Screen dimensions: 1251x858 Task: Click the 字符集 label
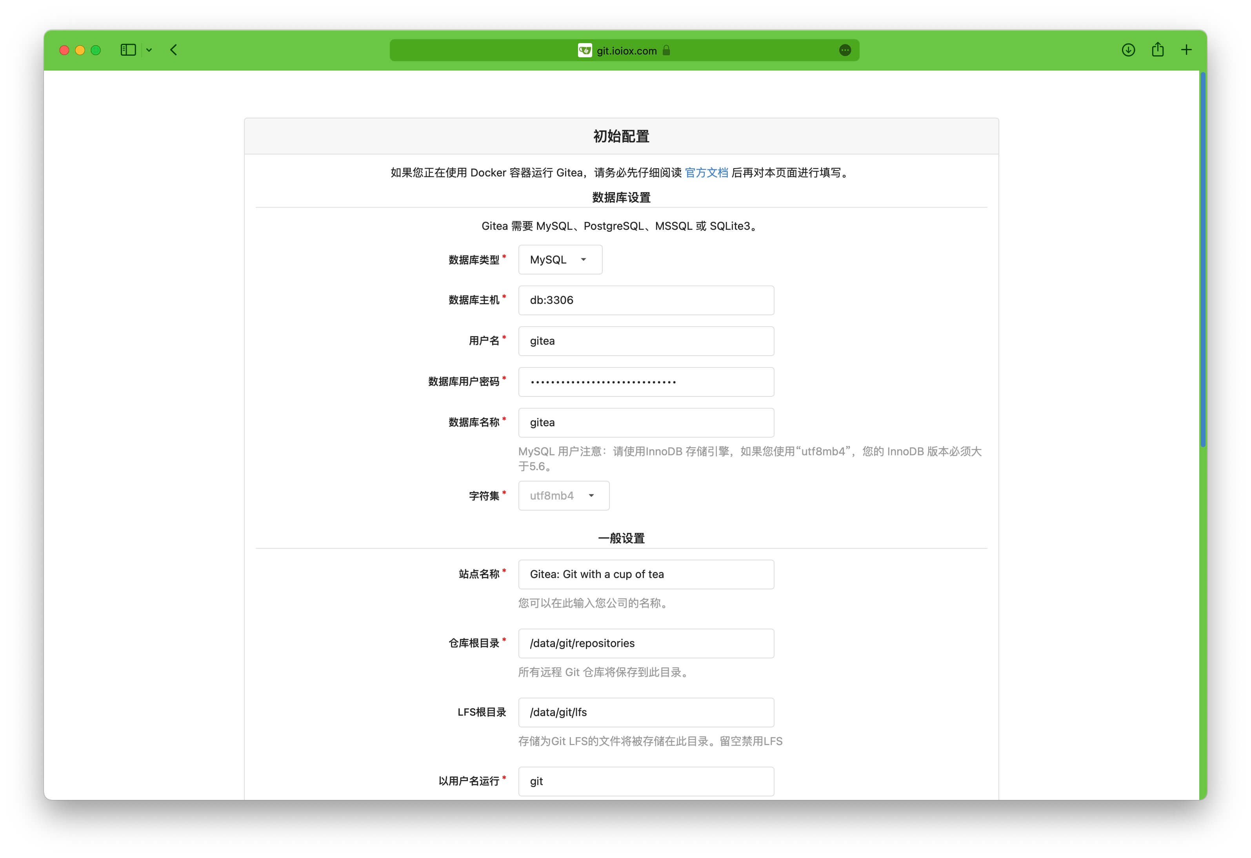coord(484,496)
